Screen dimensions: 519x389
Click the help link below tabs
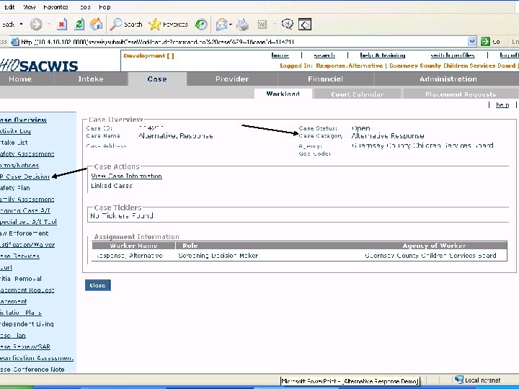point(502,105)
